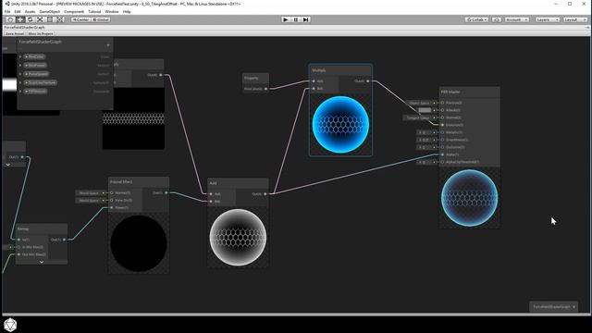Select the PBR Master node title
The width and height of the screenshot is (592, 333).
450,92
